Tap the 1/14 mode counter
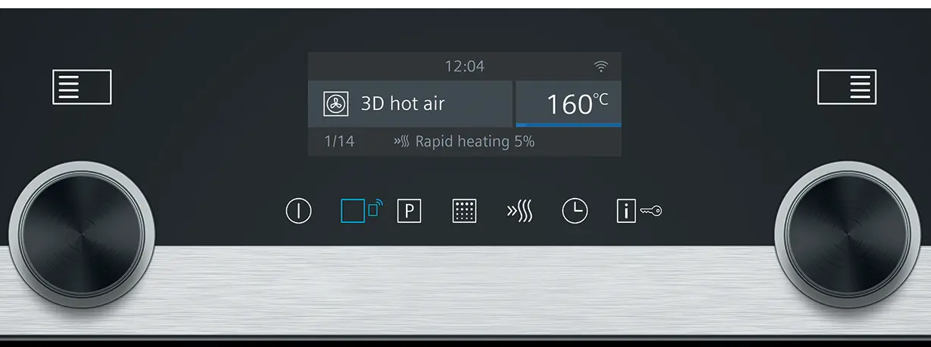931x347 pixels. 339,141
